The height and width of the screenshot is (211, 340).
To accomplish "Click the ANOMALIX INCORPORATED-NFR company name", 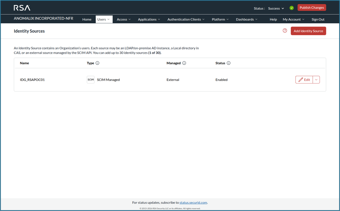I will point(43,19).
